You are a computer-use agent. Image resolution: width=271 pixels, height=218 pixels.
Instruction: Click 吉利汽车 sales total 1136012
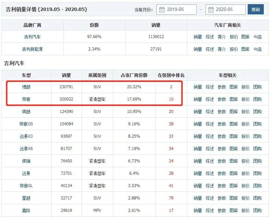pyautogui.click(x=156, y=37)
